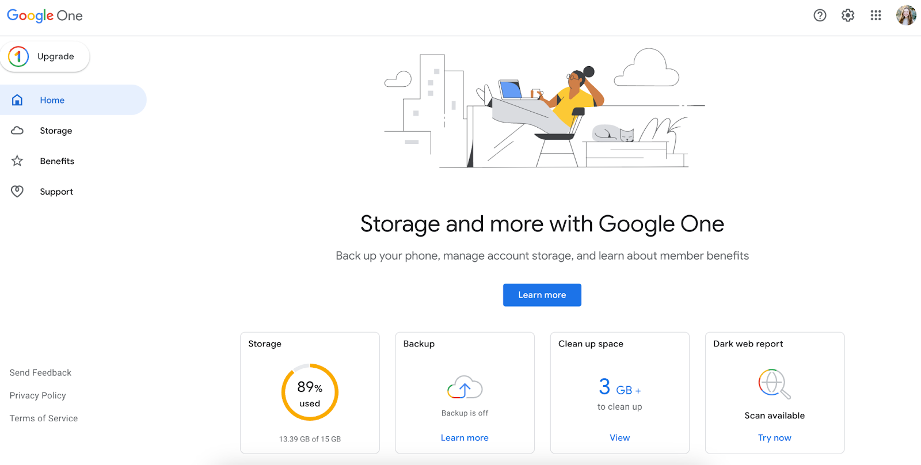
Task: Click the Dark web report scan icon
Action: 774,384
